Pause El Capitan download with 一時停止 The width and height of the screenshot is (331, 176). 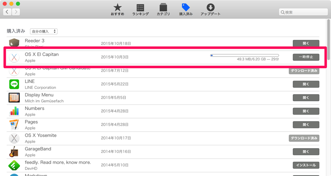pos(306,57)
